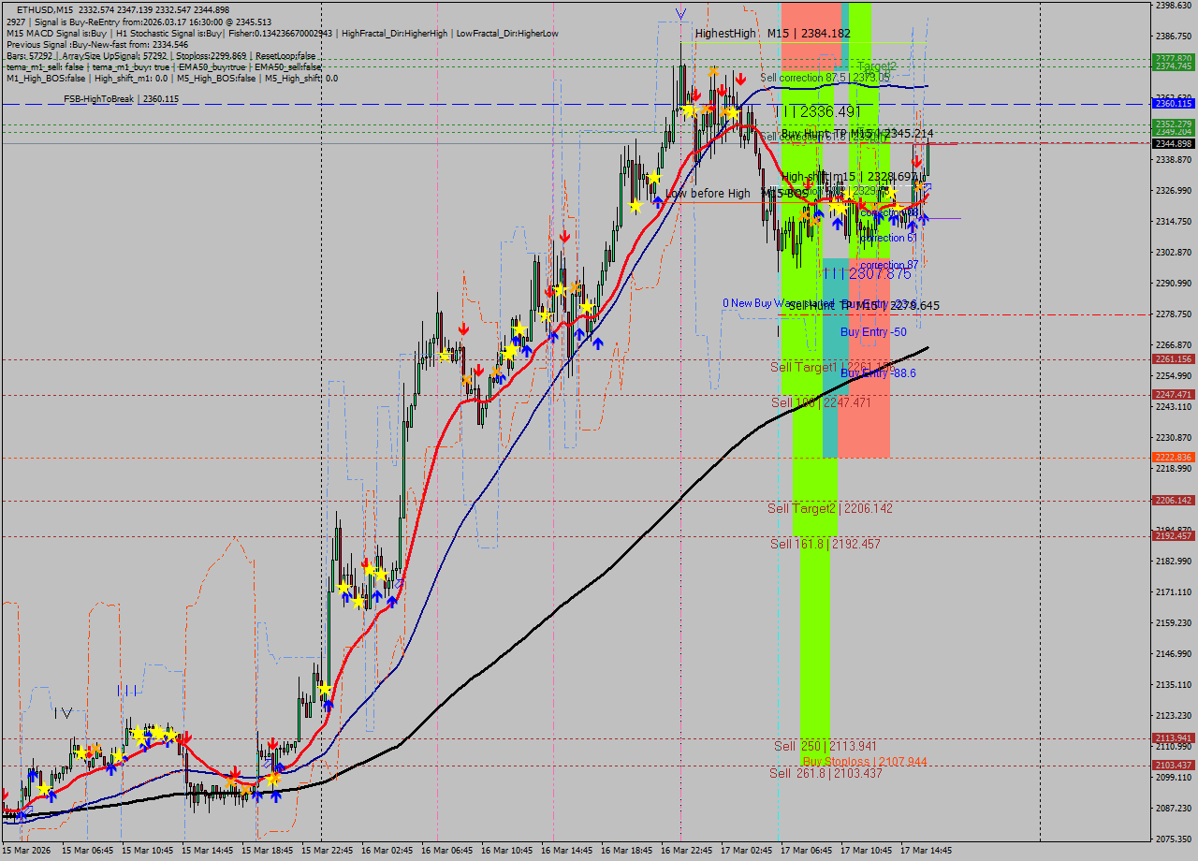The image size is (1198, 861).
Task: Click the blue 2360.115 price axis tag
Action: pos(1173,104)
